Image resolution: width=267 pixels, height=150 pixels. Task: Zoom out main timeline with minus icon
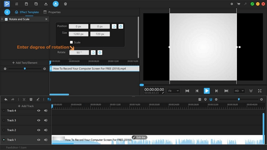(216, 99)
